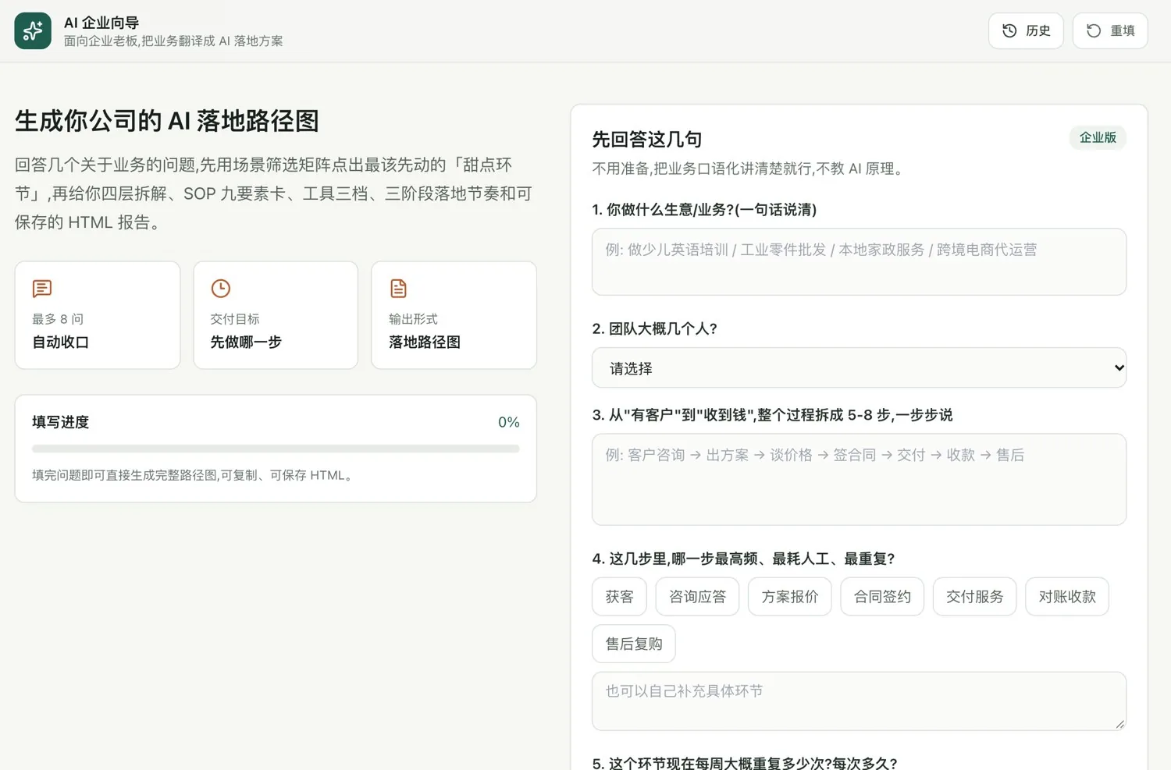Click the document icon on 落地路径图 card
The image size is (1171, 770).
398,289
